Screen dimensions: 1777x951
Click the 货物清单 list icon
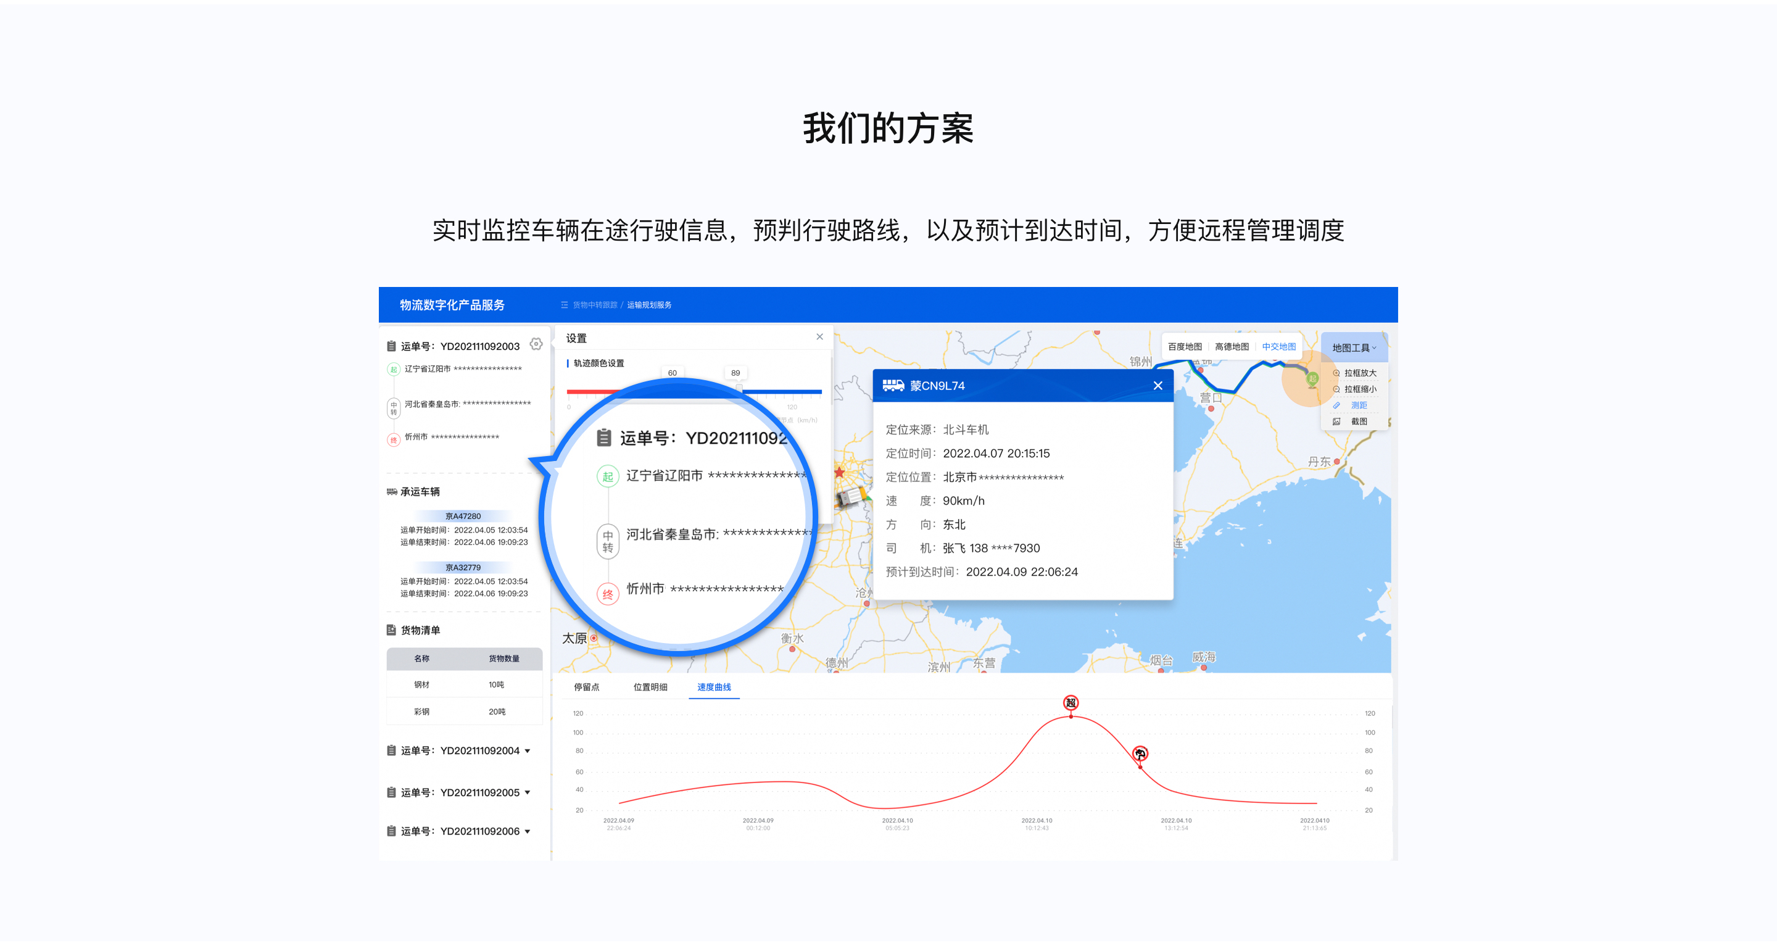(391, 630)
